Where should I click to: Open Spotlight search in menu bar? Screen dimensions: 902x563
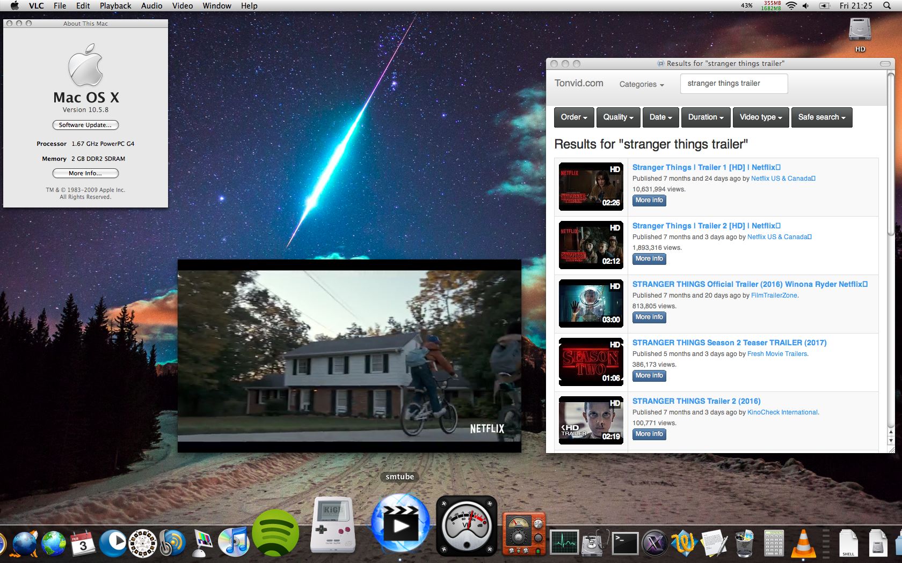pos(886,5)
